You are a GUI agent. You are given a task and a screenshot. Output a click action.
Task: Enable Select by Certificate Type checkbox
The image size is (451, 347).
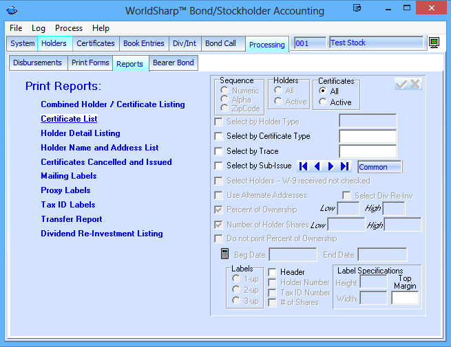tap(219, 136)
